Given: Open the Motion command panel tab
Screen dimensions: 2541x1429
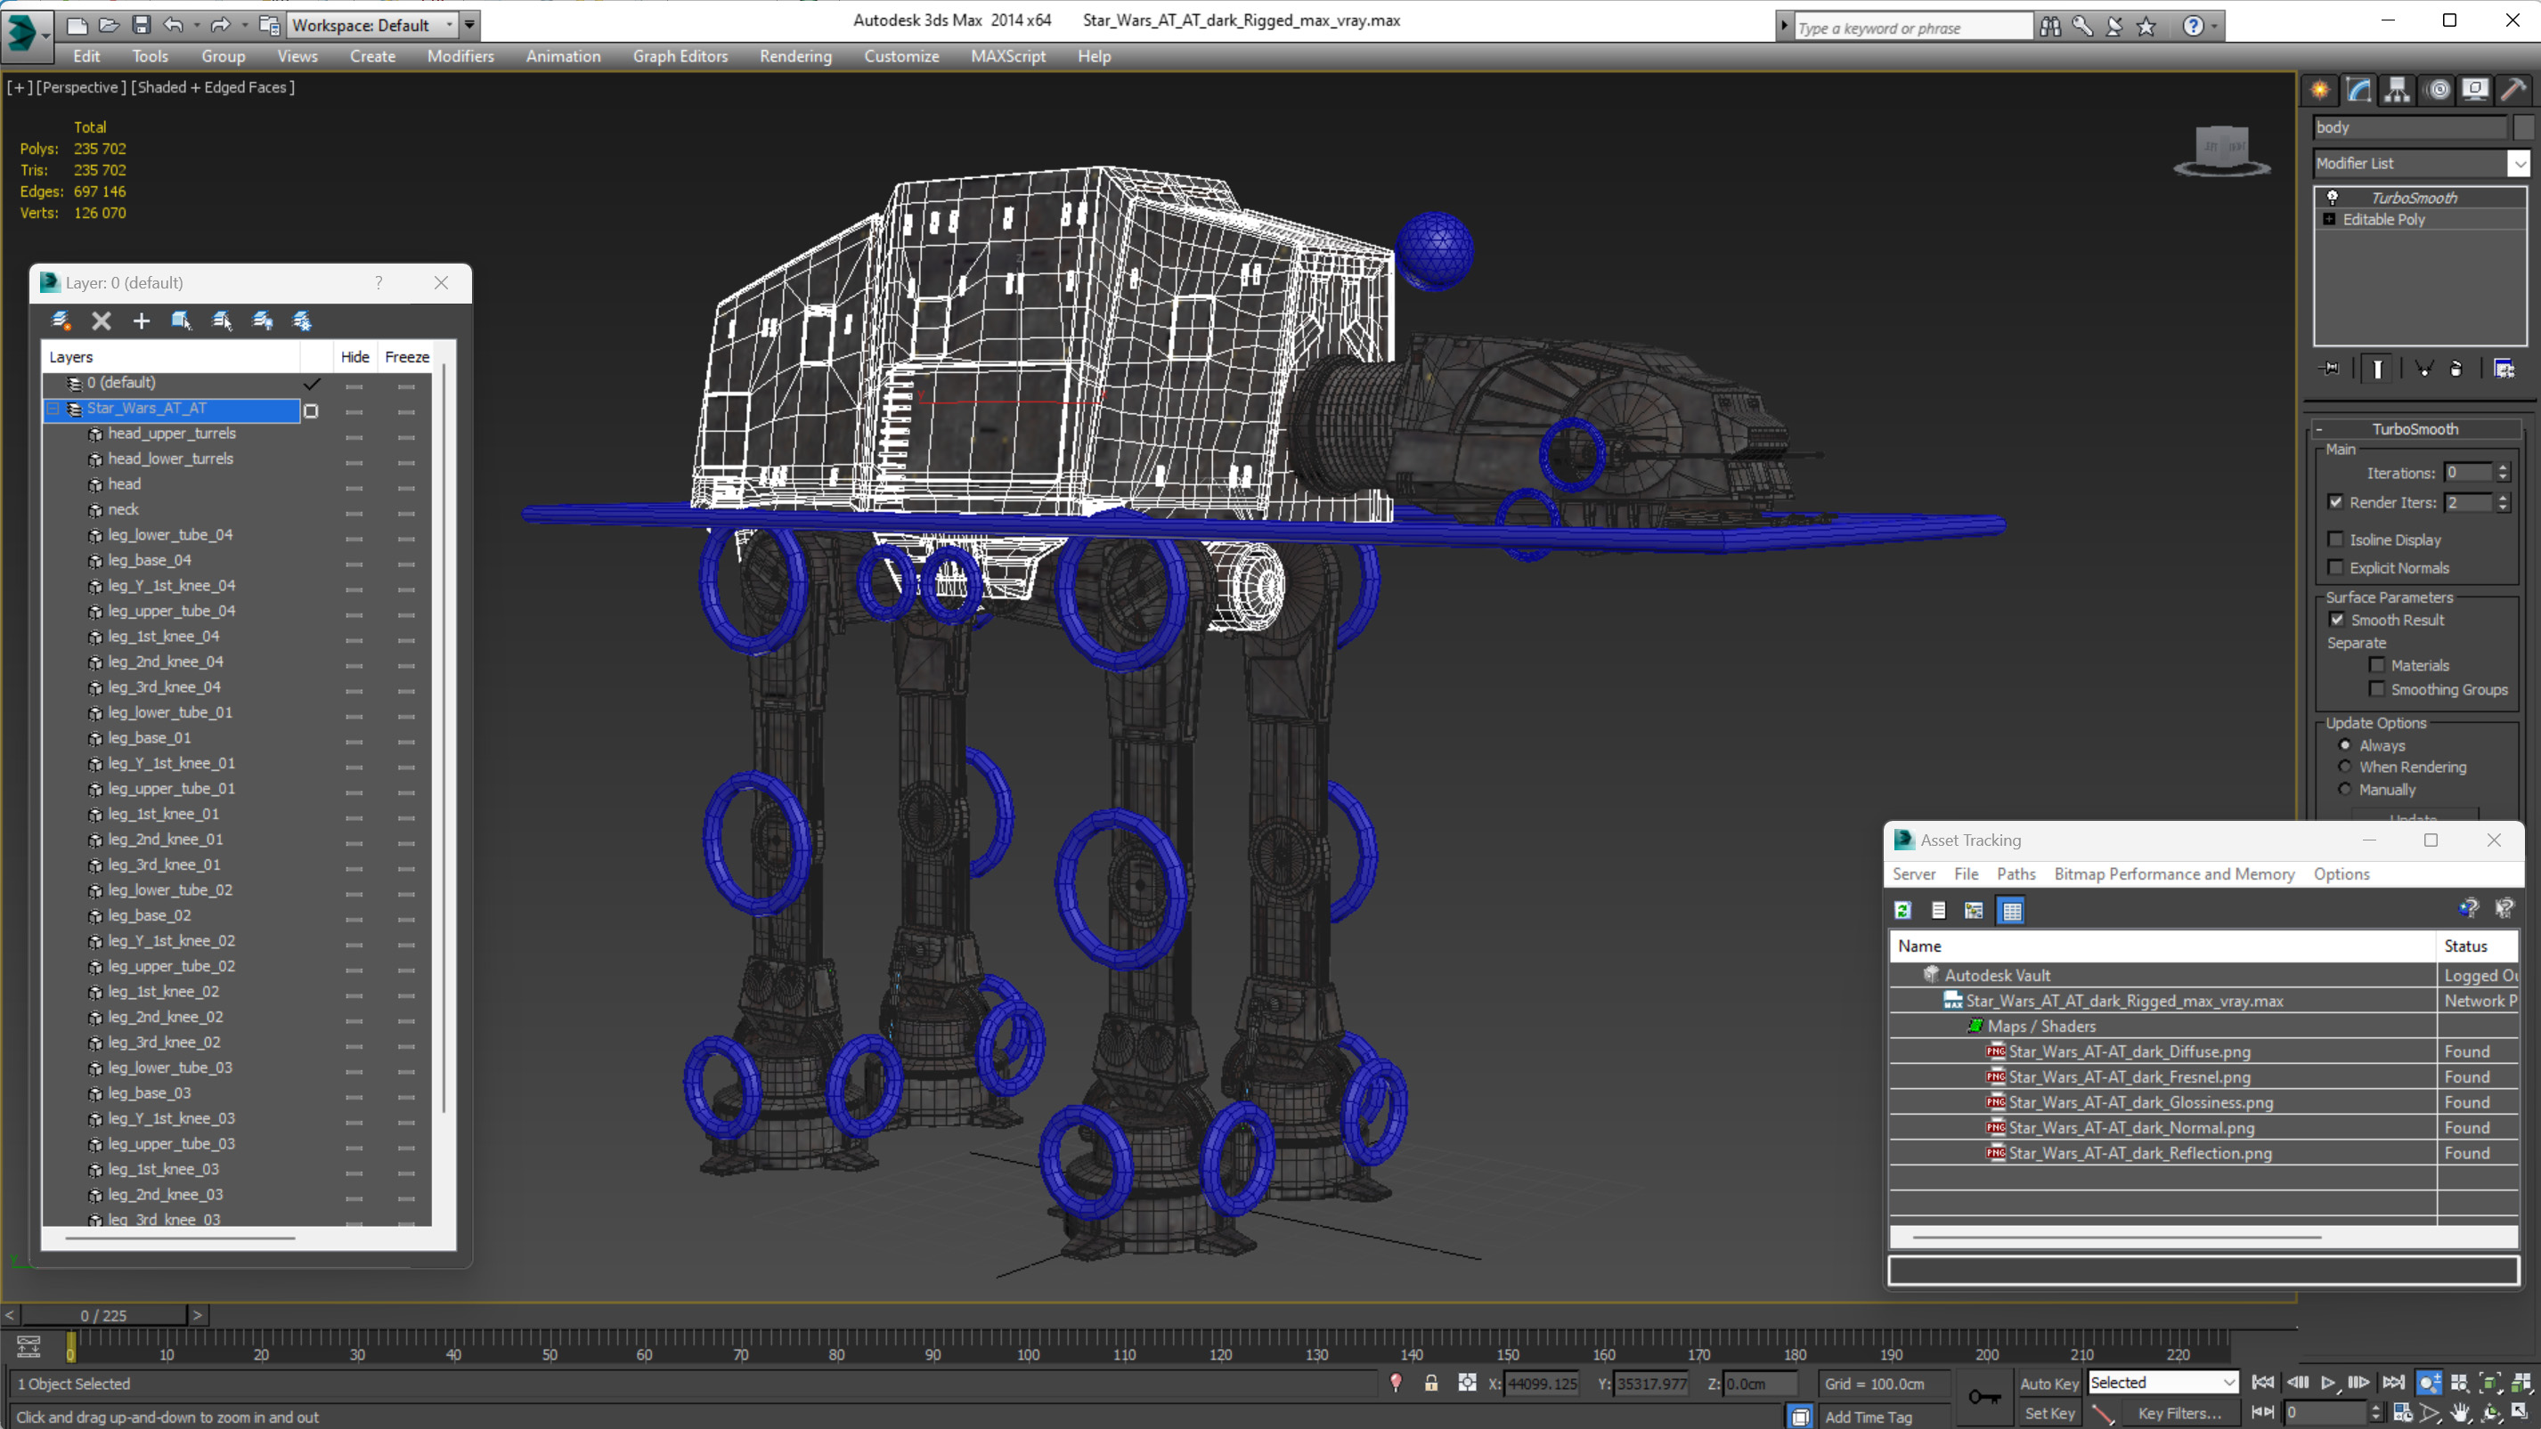Looking at the screenshot, I should click(2438, 91).
